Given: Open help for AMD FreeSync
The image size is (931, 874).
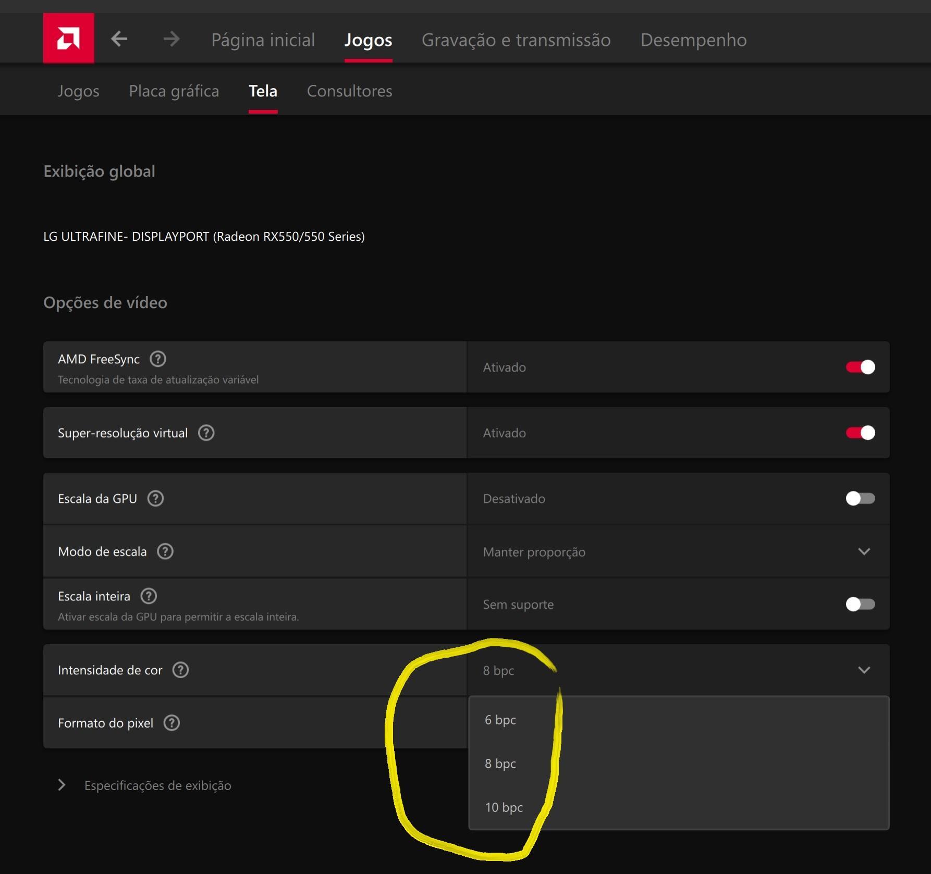Looking at the screenshot, I should (x=158, y=359).
